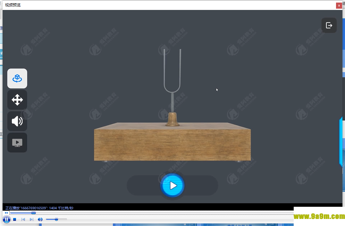345x226 pixels.
Task: Stop playback with the square stop button
Action: point(15,220)
